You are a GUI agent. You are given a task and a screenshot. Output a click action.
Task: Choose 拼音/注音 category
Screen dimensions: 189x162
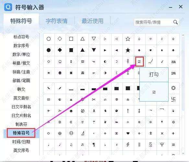point(21,72)
